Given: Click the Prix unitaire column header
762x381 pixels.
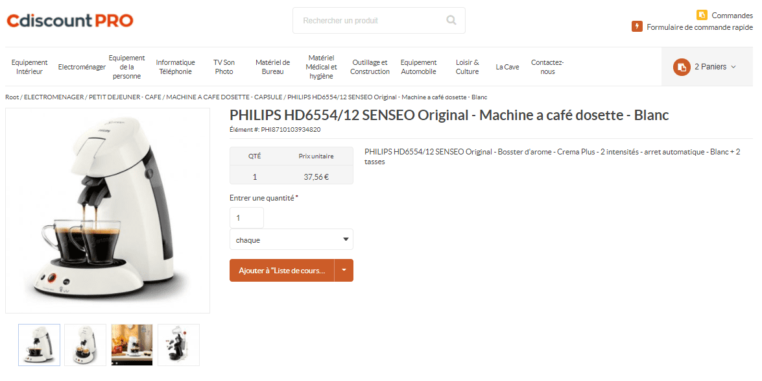Looking at the screenshot, I should pos(316,156).
